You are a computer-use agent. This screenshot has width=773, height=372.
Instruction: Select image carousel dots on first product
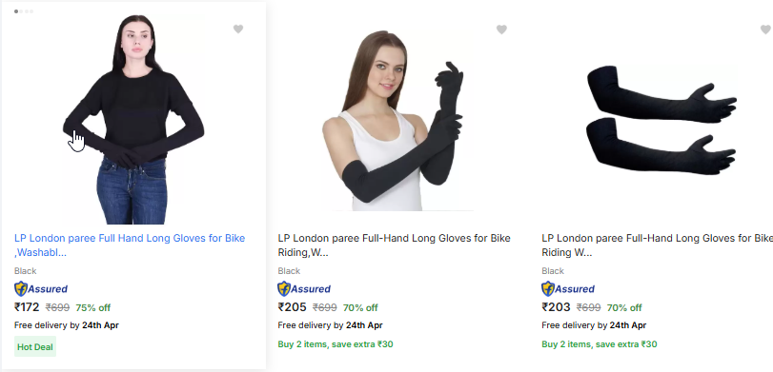(x=24, y=11)
